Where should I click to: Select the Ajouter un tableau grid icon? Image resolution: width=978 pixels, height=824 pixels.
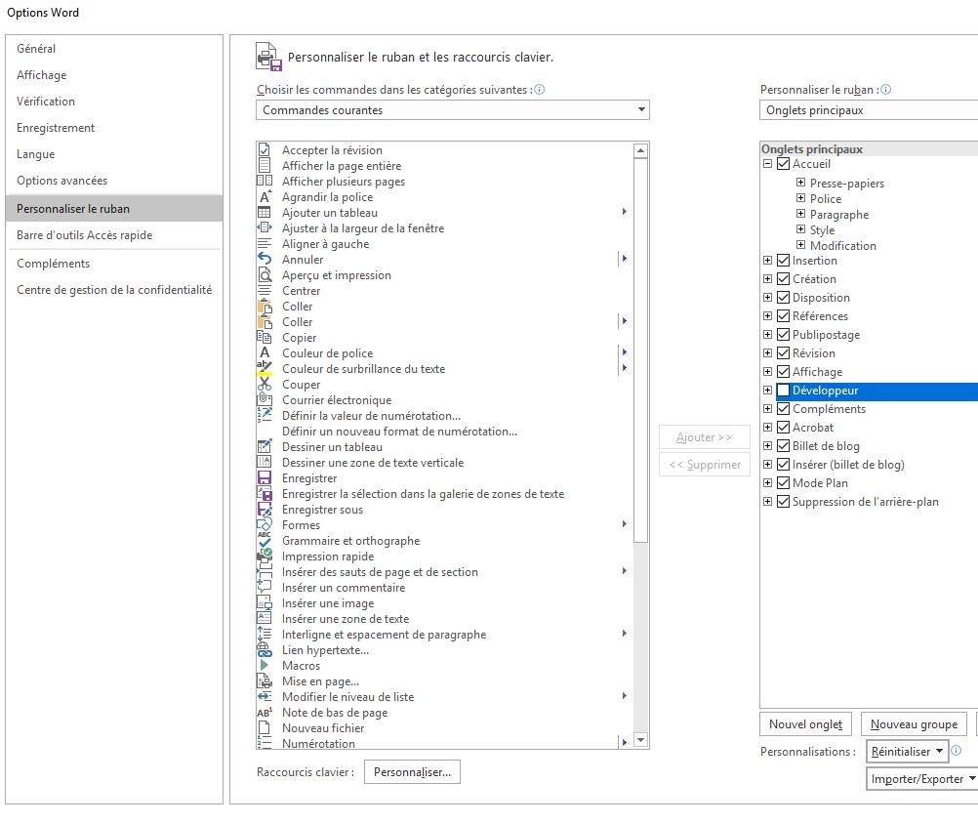(x=265, y=212)
